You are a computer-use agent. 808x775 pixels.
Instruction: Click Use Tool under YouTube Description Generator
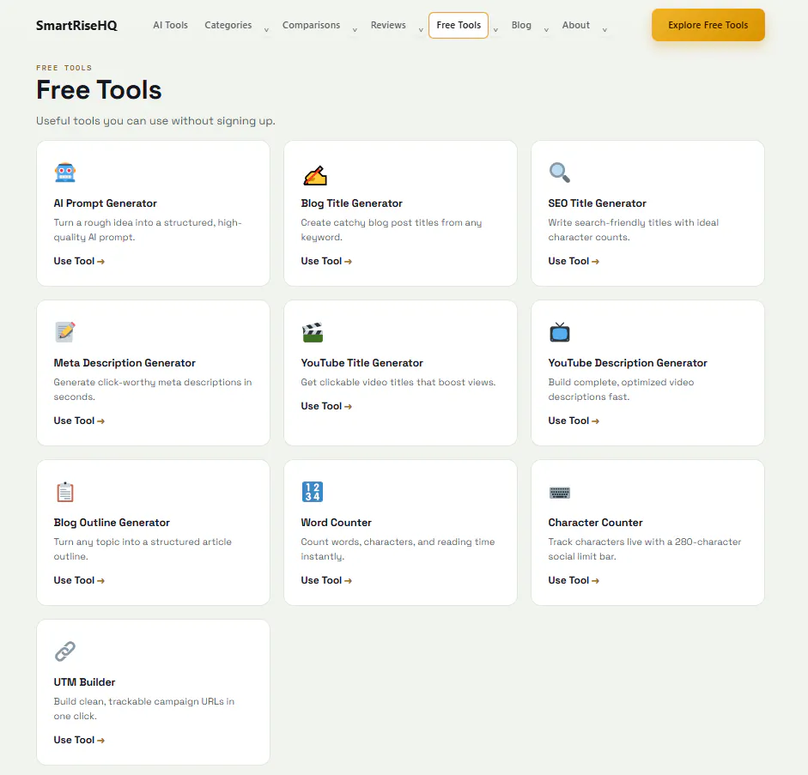coord(574,421)
